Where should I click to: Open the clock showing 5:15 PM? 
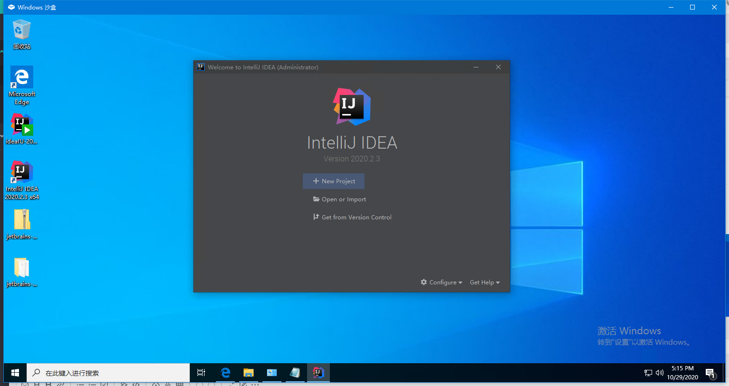(682, 373)
